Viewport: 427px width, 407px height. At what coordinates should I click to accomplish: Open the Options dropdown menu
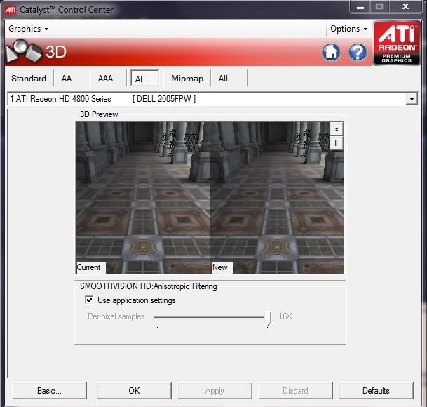(x=348, y=29)
